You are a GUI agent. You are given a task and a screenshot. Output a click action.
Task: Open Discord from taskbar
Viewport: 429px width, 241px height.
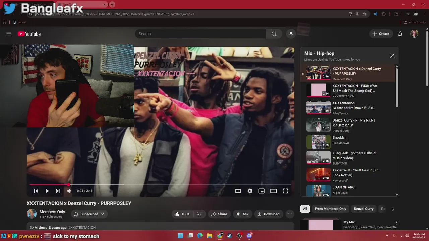point(249,236)
